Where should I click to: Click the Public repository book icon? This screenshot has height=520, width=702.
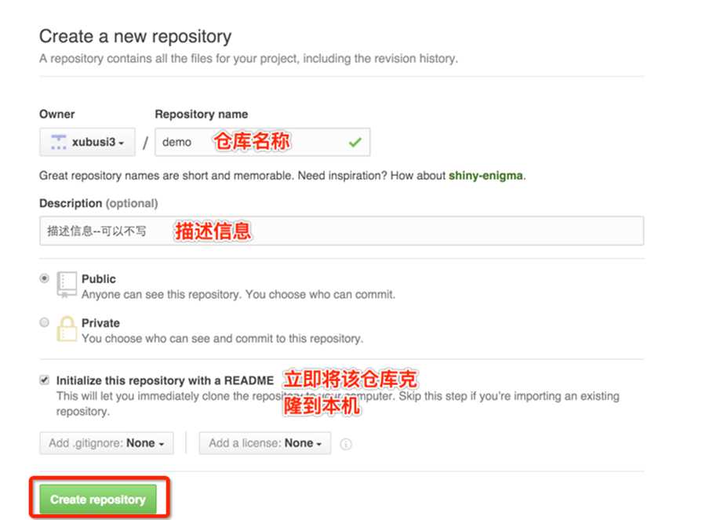pyautogui.click(x=67, y=285)
